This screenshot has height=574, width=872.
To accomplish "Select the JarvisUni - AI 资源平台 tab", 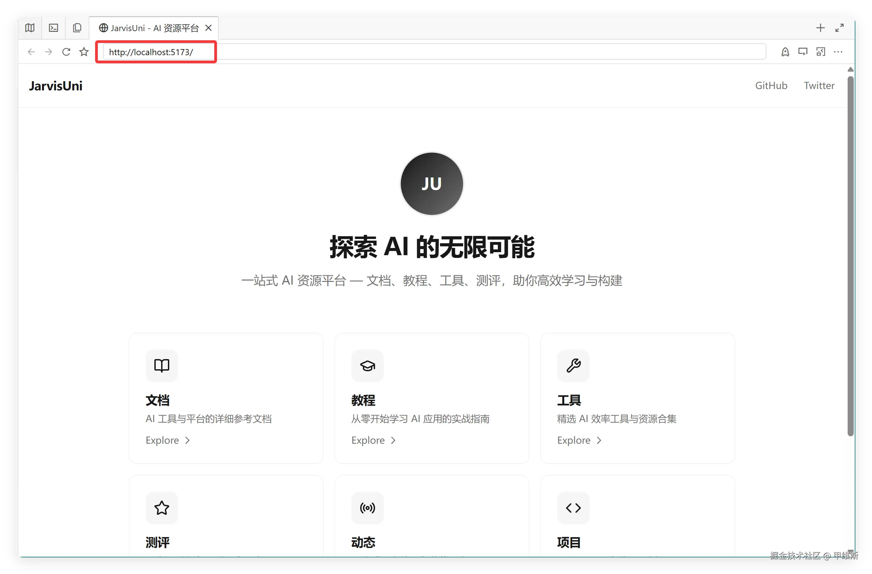I will tap(154, 28).
